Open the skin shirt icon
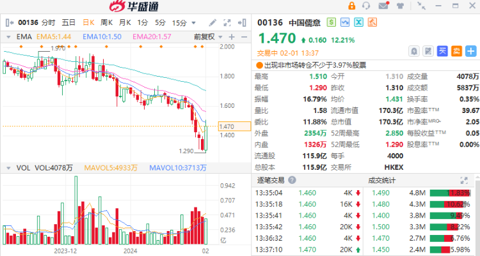Screen dimensions: 480x256 click(x=400, y=6)
